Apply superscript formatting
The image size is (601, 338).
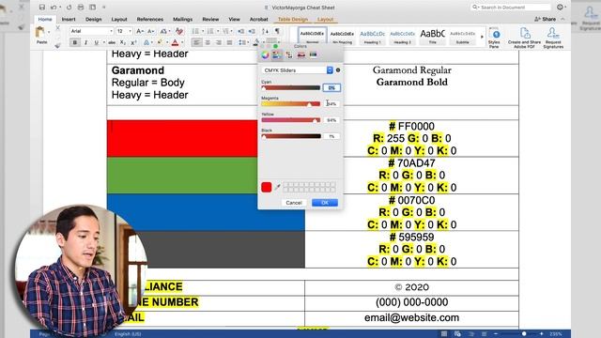133,42
